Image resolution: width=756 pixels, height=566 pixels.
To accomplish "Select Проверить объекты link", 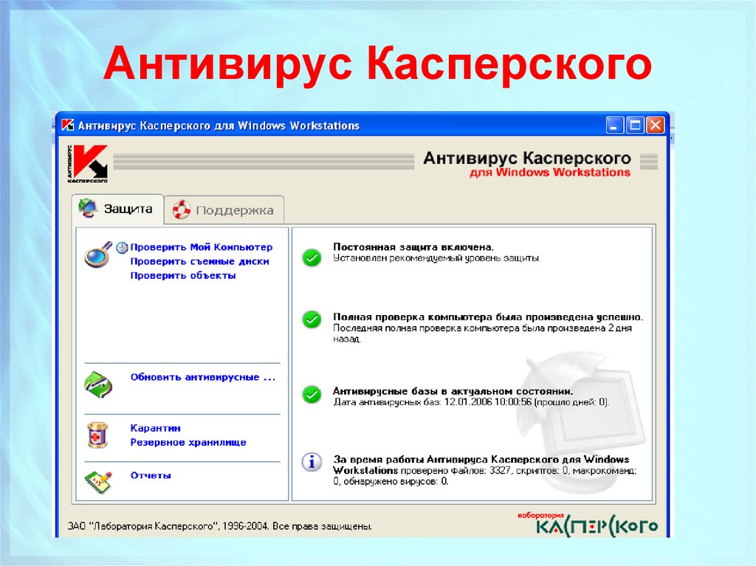I will [183, 276].
